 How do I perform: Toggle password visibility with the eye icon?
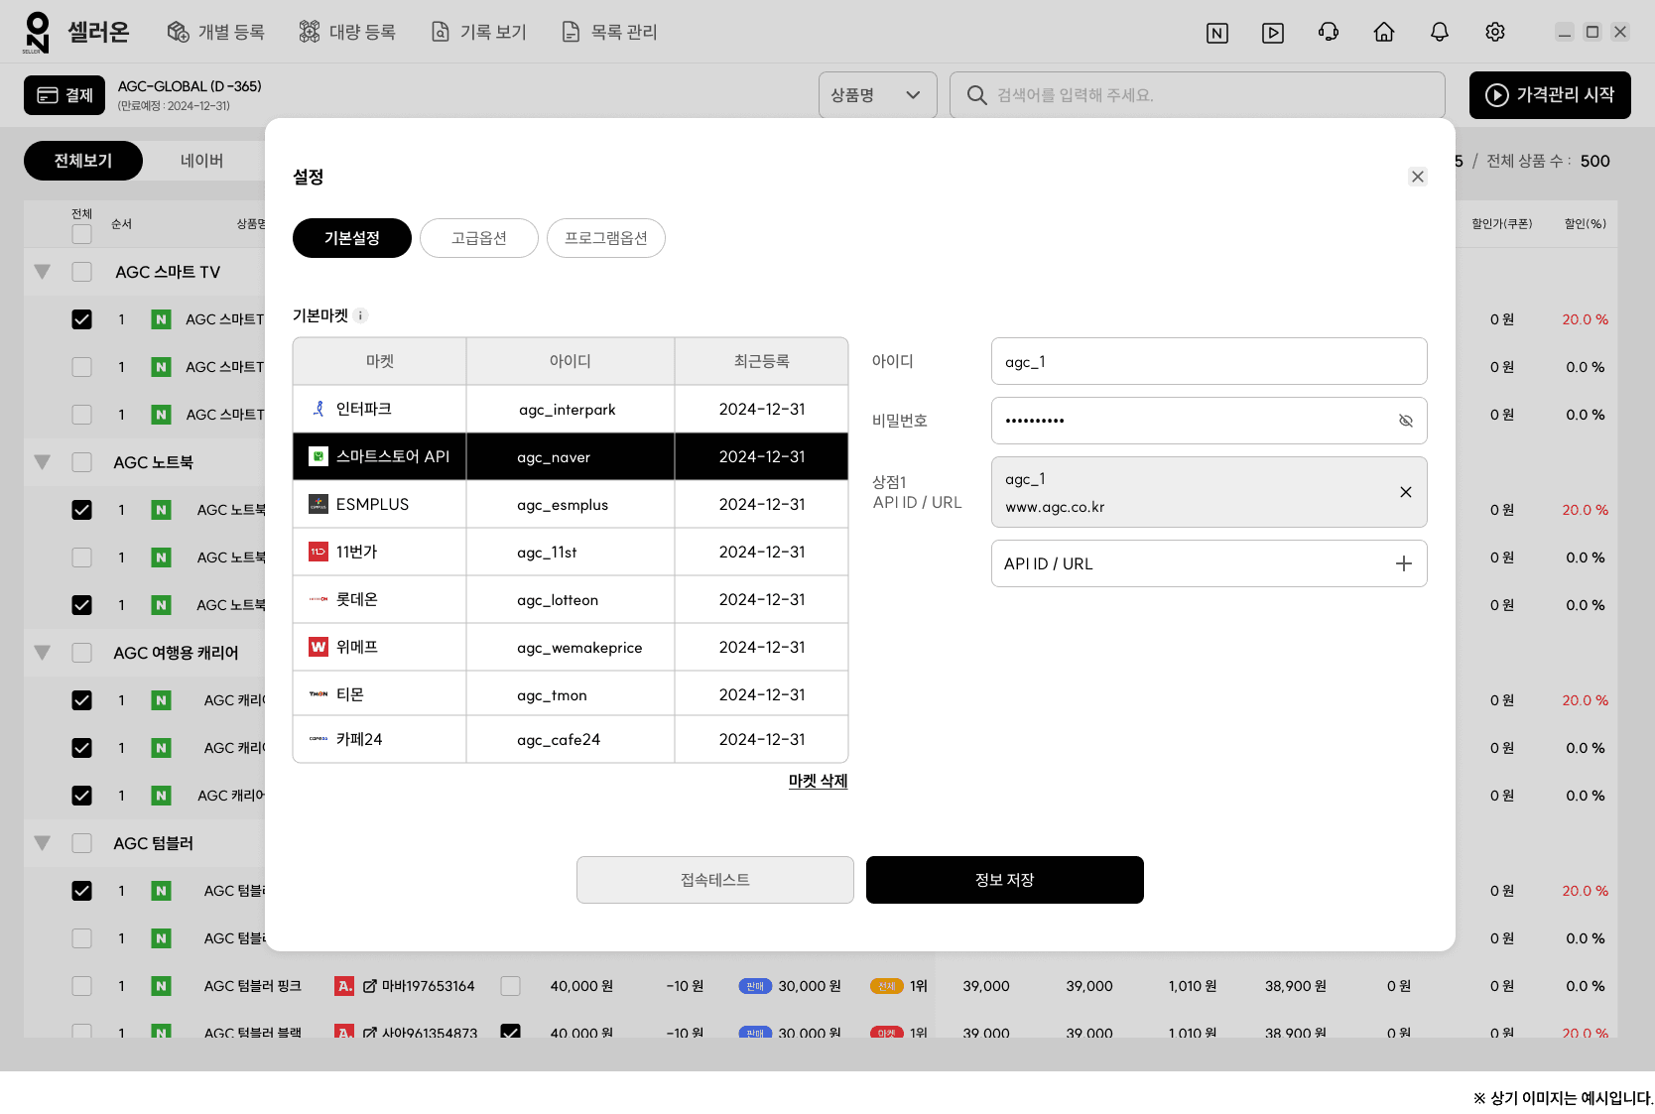coord(1405,421)
